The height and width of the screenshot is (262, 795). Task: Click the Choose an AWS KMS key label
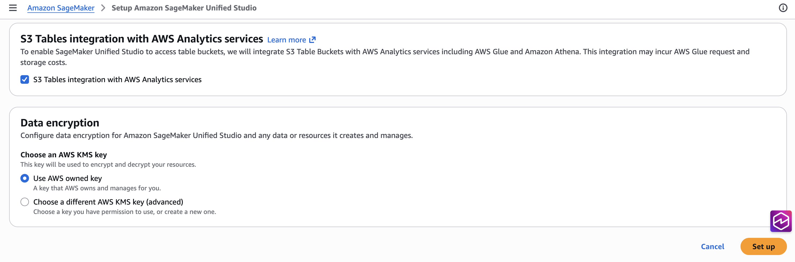coord(64,155)
